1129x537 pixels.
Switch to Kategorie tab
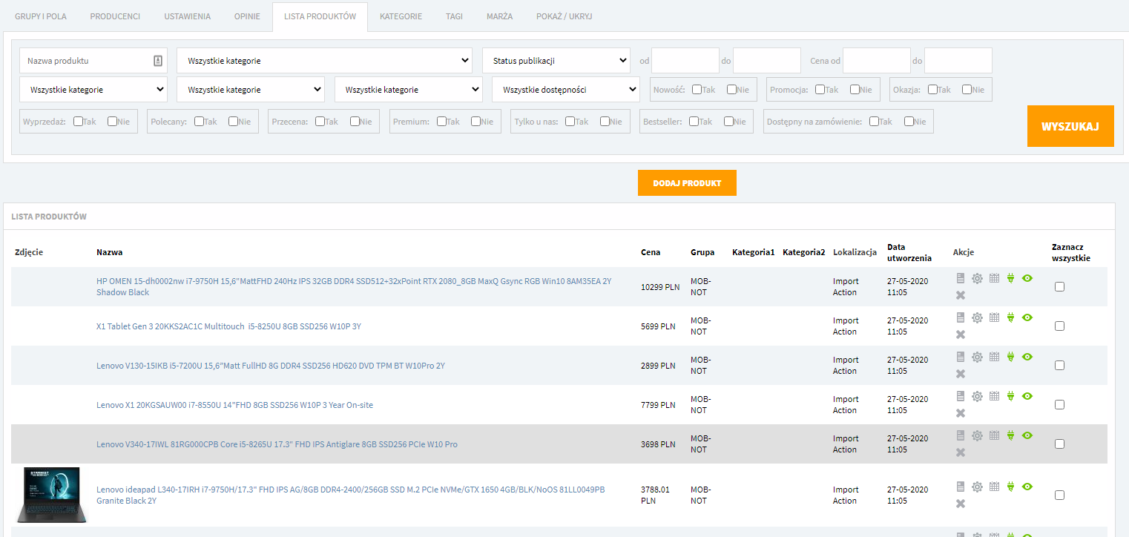coord(401,16)
